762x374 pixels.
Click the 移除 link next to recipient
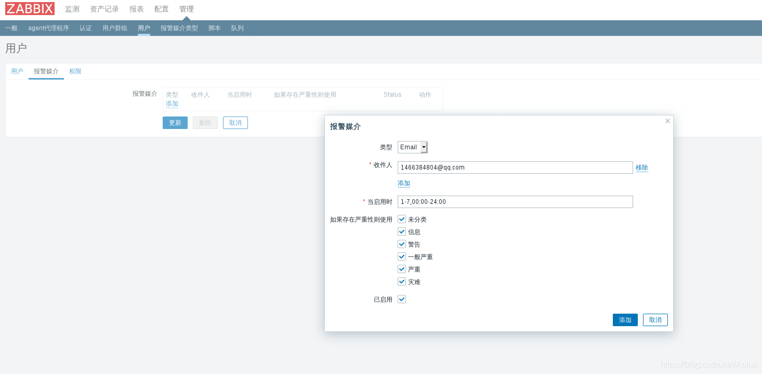(641, 167)
